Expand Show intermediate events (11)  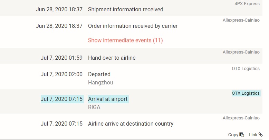[x=125, y=40]
